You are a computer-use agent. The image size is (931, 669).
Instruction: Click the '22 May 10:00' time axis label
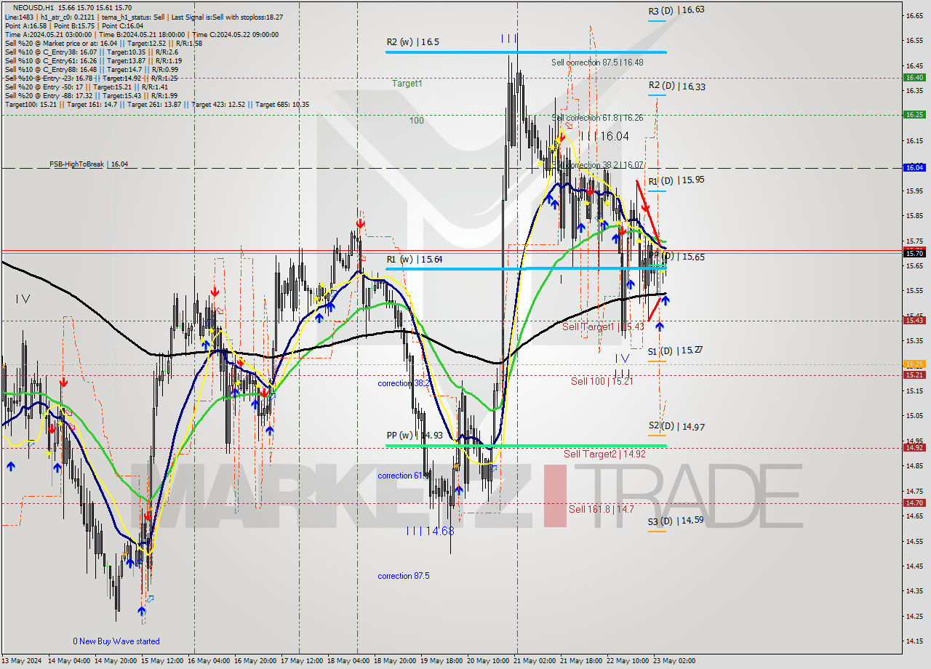[628, 661]
